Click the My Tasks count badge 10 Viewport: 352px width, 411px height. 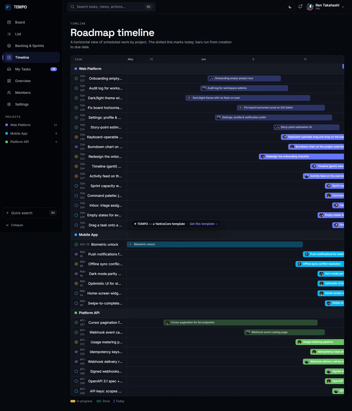[54, 69]
